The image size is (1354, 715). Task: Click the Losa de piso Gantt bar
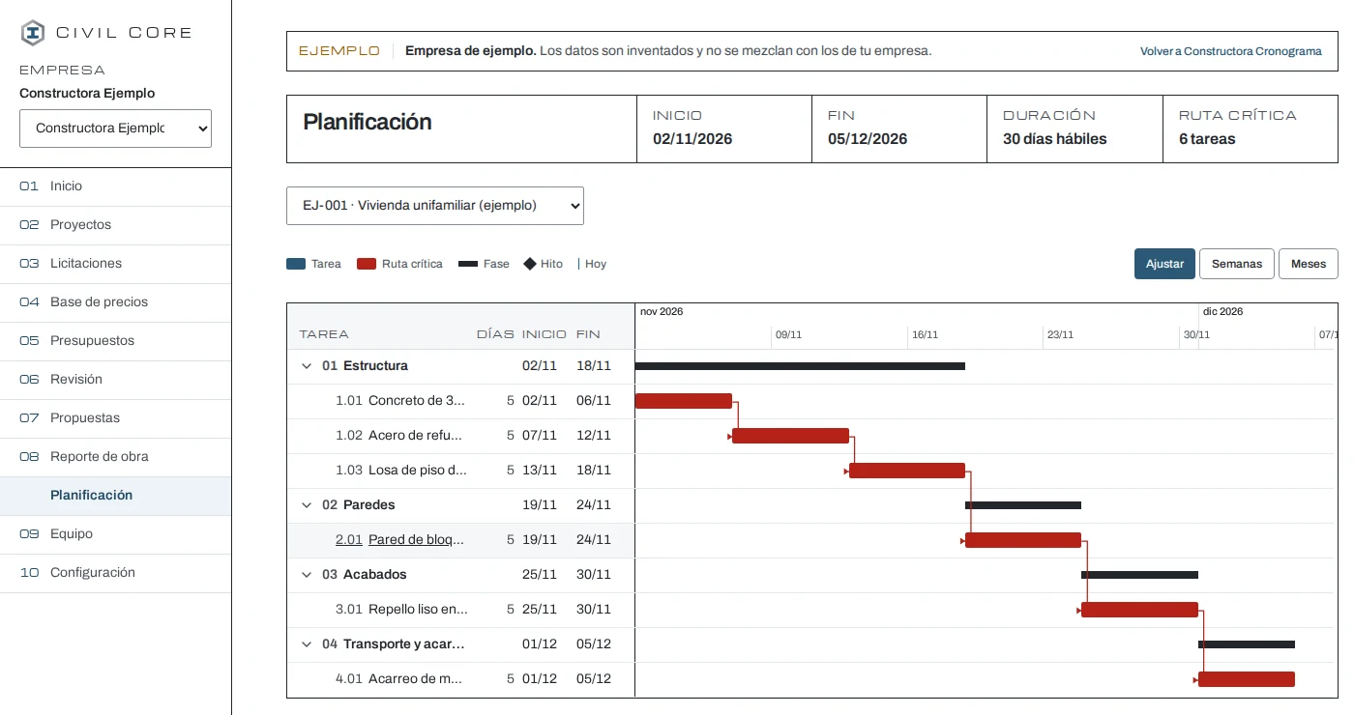(x=907, y=471)
